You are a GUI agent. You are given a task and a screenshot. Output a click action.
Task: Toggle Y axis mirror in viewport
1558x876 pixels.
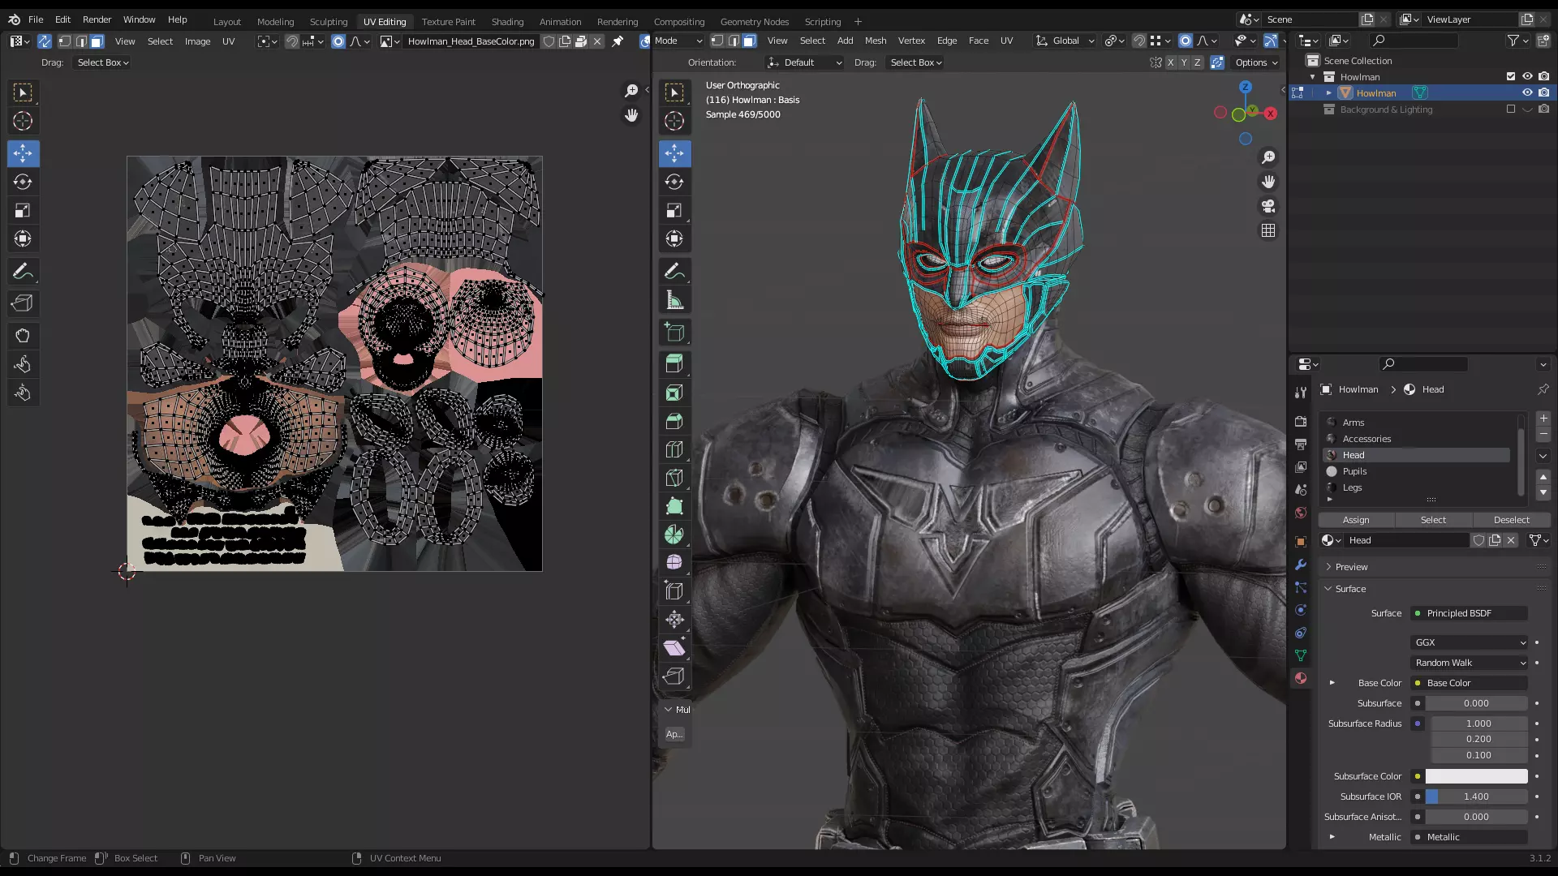(x=1184, y=62)
